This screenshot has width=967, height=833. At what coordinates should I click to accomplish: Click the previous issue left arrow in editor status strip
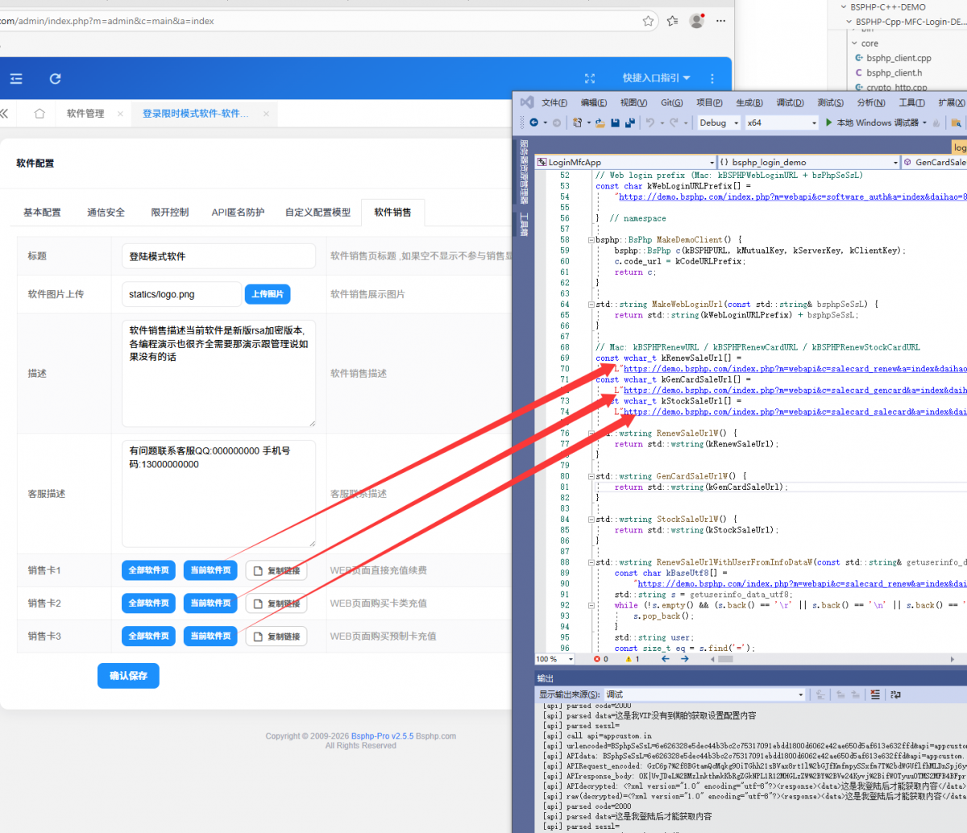666,659
